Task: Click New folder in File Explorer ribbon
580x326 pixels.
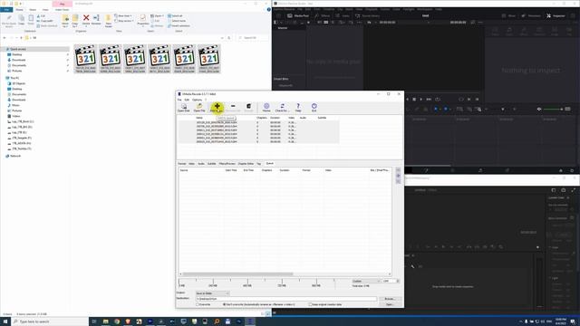Action: click(x=109, y=20)
